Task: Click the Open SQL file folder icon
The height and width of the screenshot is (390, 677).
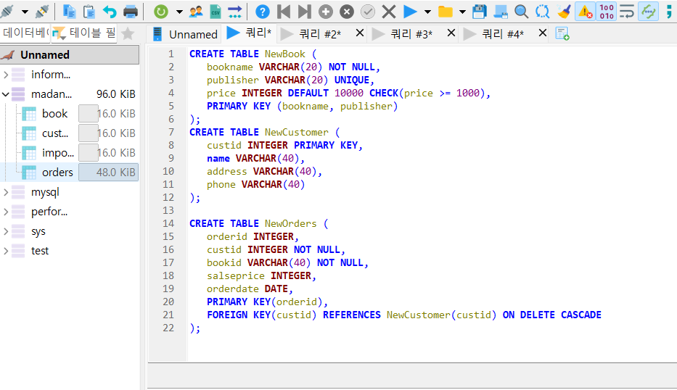Action: 445,12
